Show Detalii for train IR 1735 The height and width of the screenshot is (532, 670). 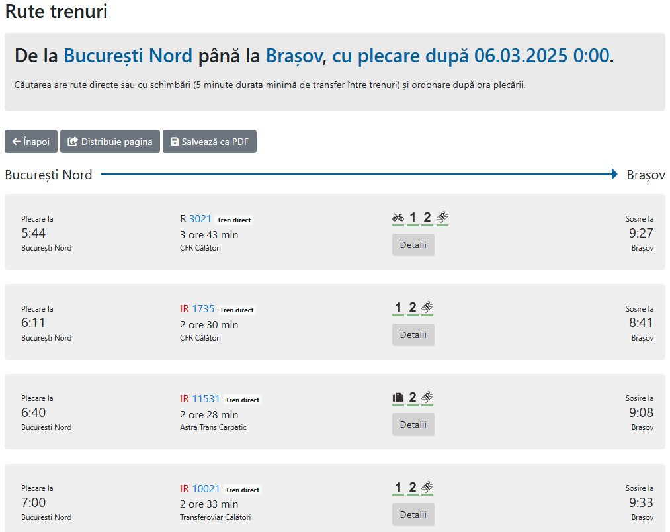tap(413, 335)
